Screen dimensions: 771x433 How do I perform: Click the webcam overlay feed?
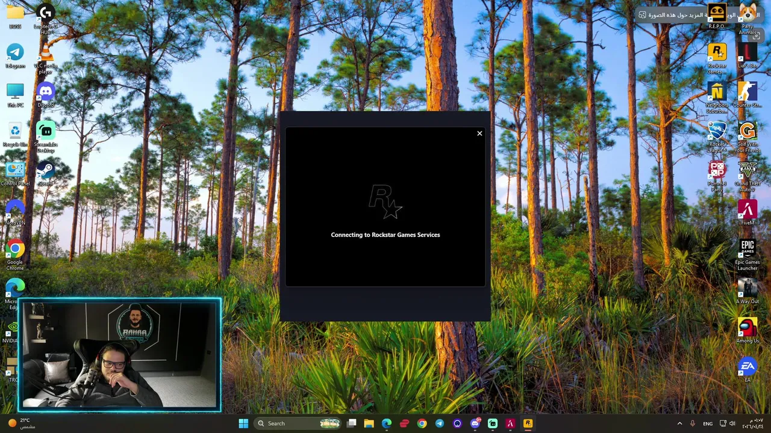[x=120, y=355]
